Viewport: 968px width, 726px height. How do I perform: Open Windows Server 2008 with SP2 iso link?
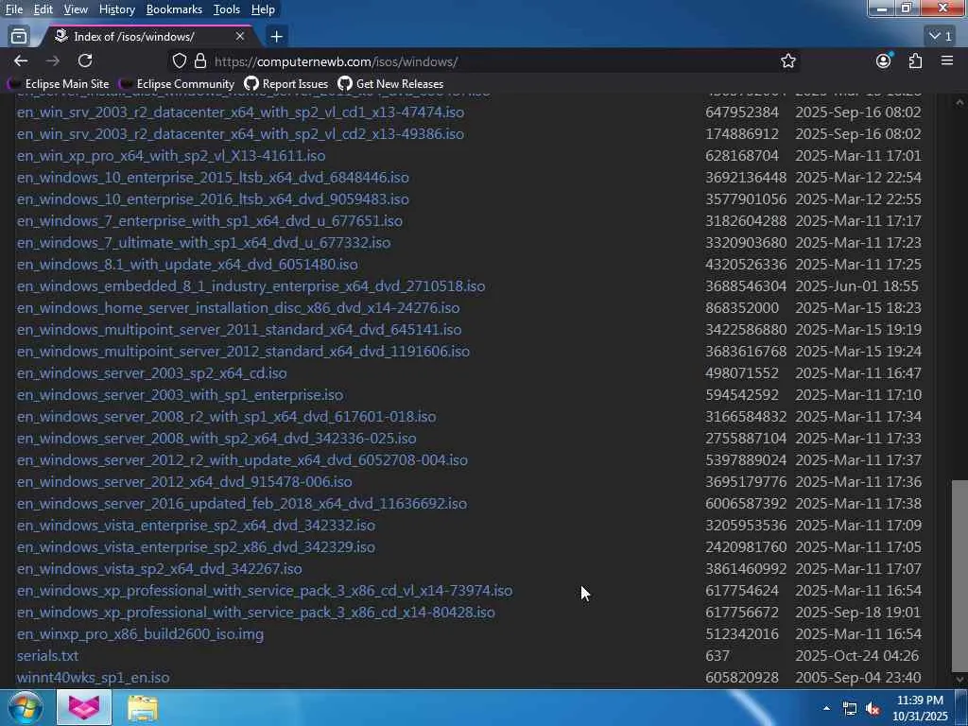(216, 439)
